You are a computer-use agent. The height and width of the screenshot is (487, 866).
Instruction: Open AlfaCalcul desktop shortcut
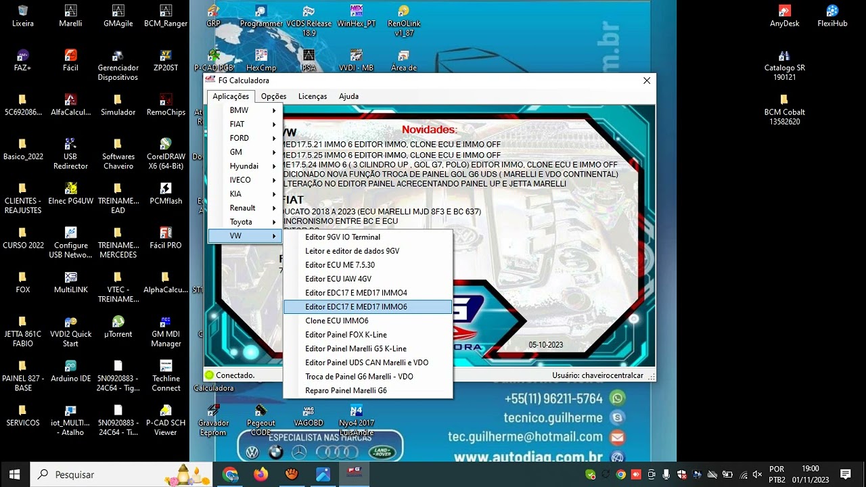70,105
